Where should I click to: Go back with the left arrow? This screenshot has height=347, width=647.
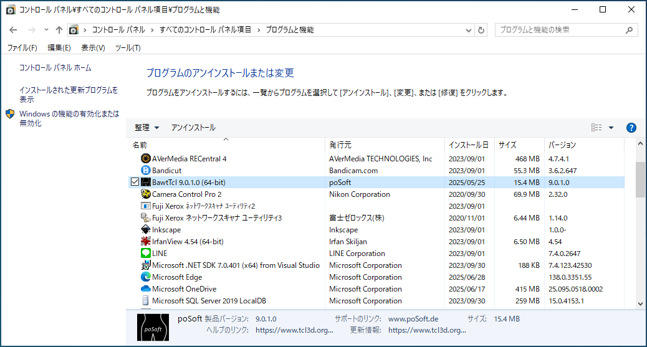[x=13, y=30]
